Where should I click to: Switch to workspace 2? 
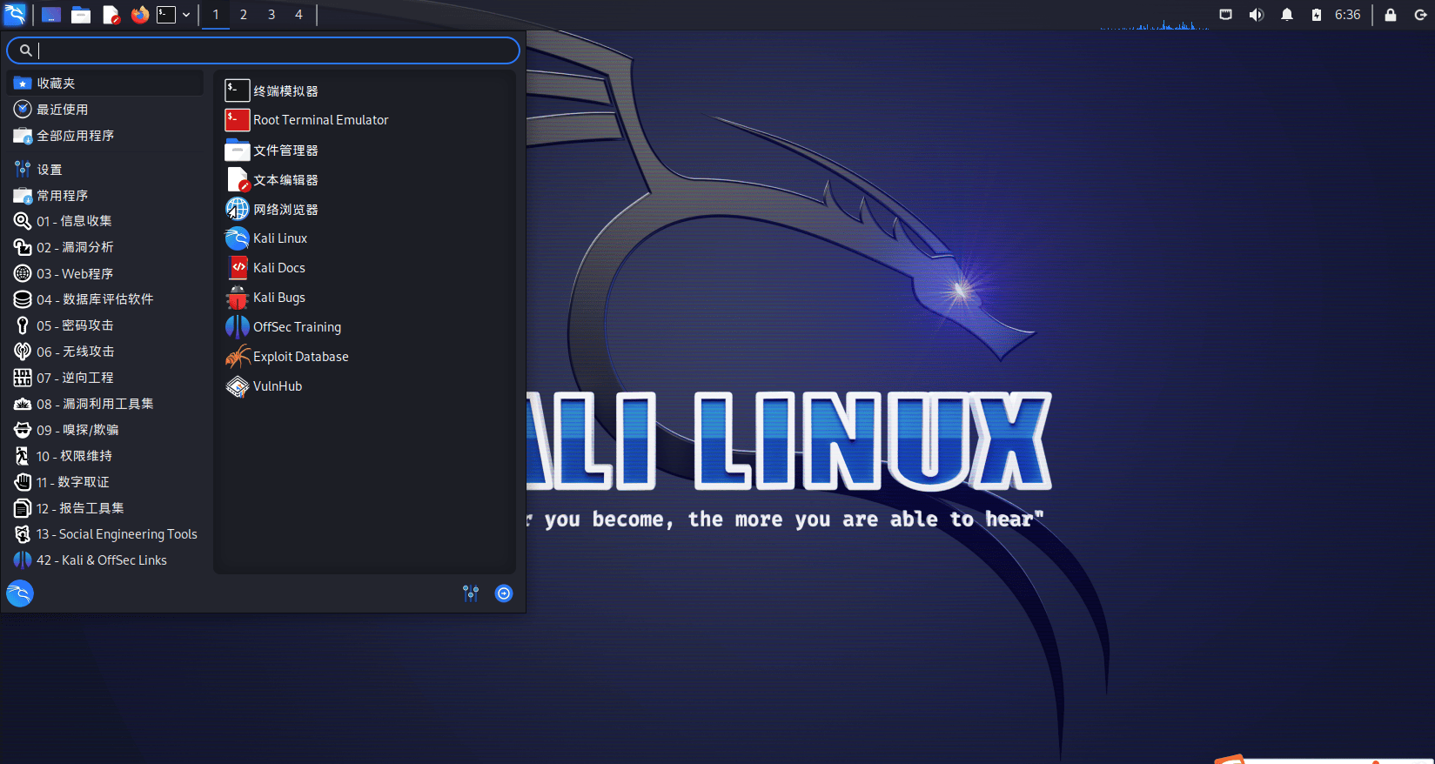pyautogui.click(x=244, y=15)
